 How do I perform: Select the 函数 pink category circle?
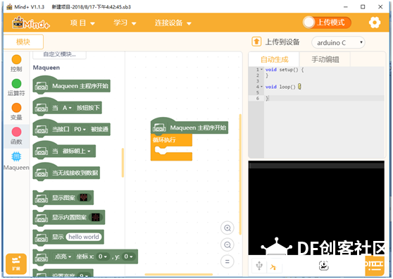(16, 132)
